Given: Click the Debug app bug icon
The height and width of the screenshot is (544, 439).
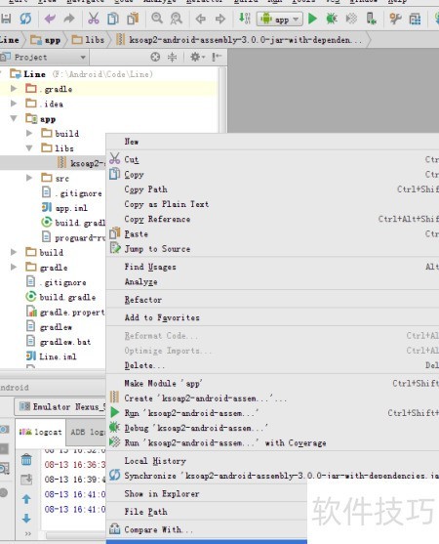Looking at the screenshot, I should [x=332, y=19].
